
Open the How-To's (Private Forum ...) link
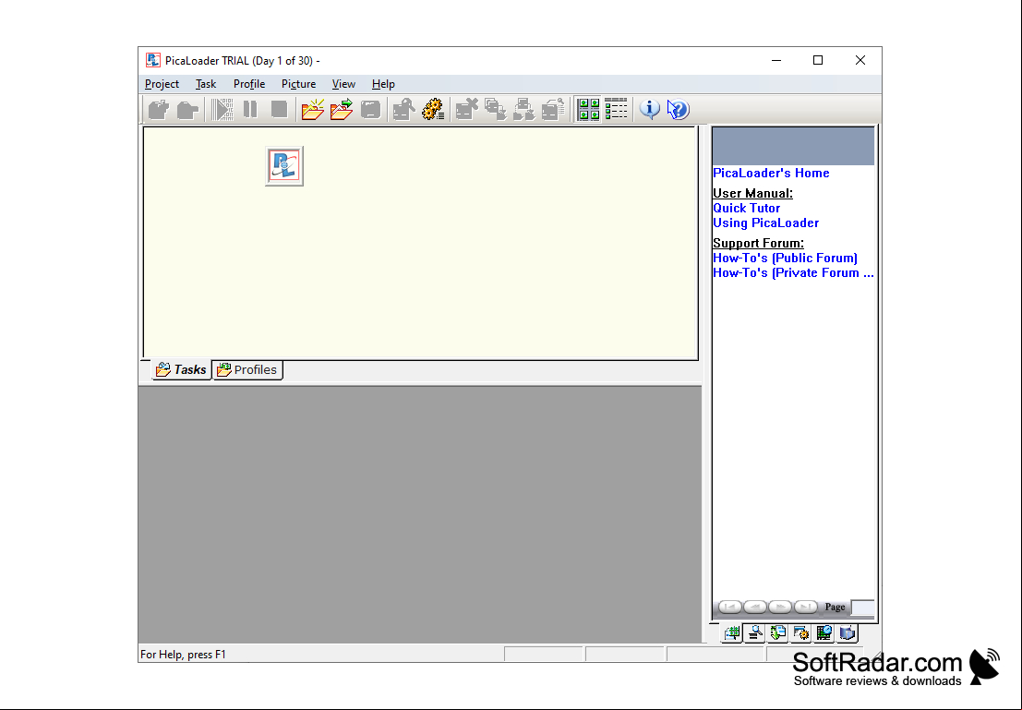pos(793,273)
